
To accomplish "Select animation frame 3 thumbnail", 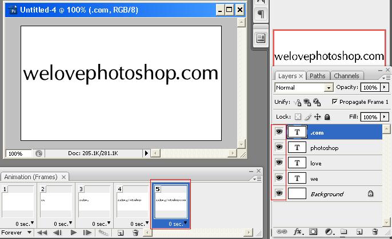I will click(94, 201).
